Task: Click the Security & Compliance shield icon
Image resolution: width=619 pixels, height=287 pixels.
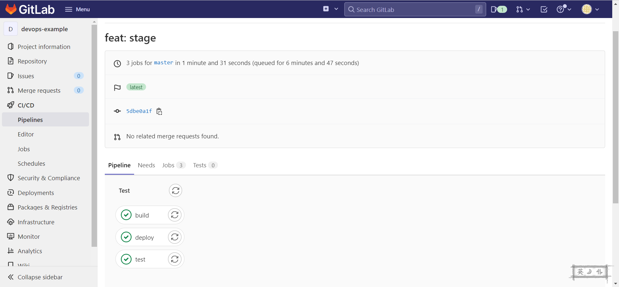Action: pos(11,178)
